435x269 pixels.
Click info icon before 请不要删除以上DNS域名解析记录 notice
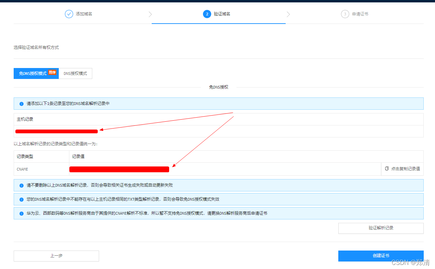(x=22, y=185)
